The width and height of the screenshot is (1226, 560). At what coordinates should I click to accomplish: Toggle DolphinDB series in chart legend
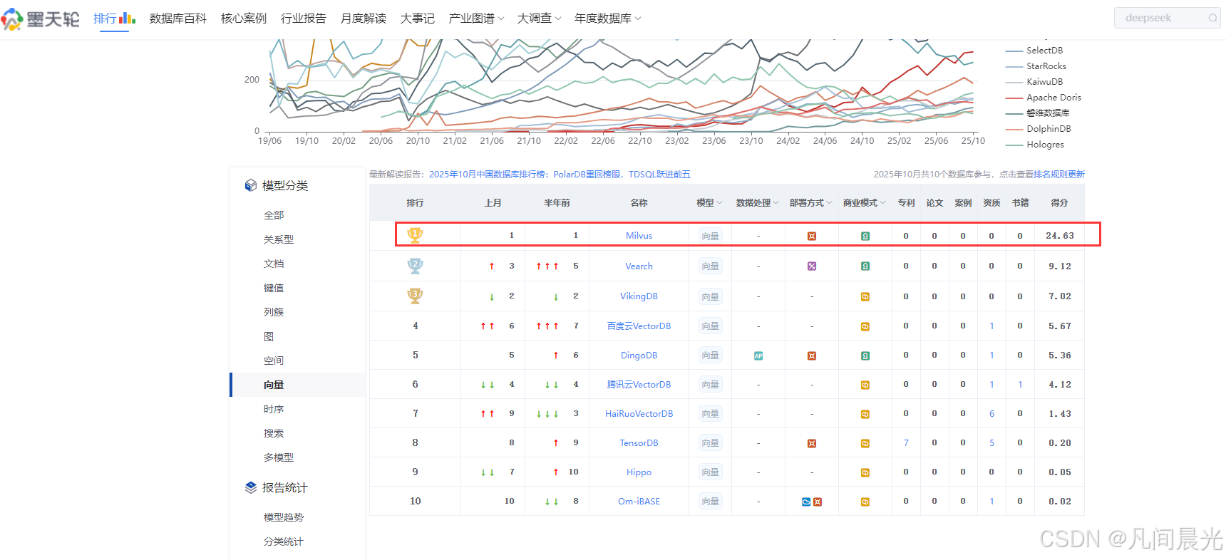tap(1039, 129)
